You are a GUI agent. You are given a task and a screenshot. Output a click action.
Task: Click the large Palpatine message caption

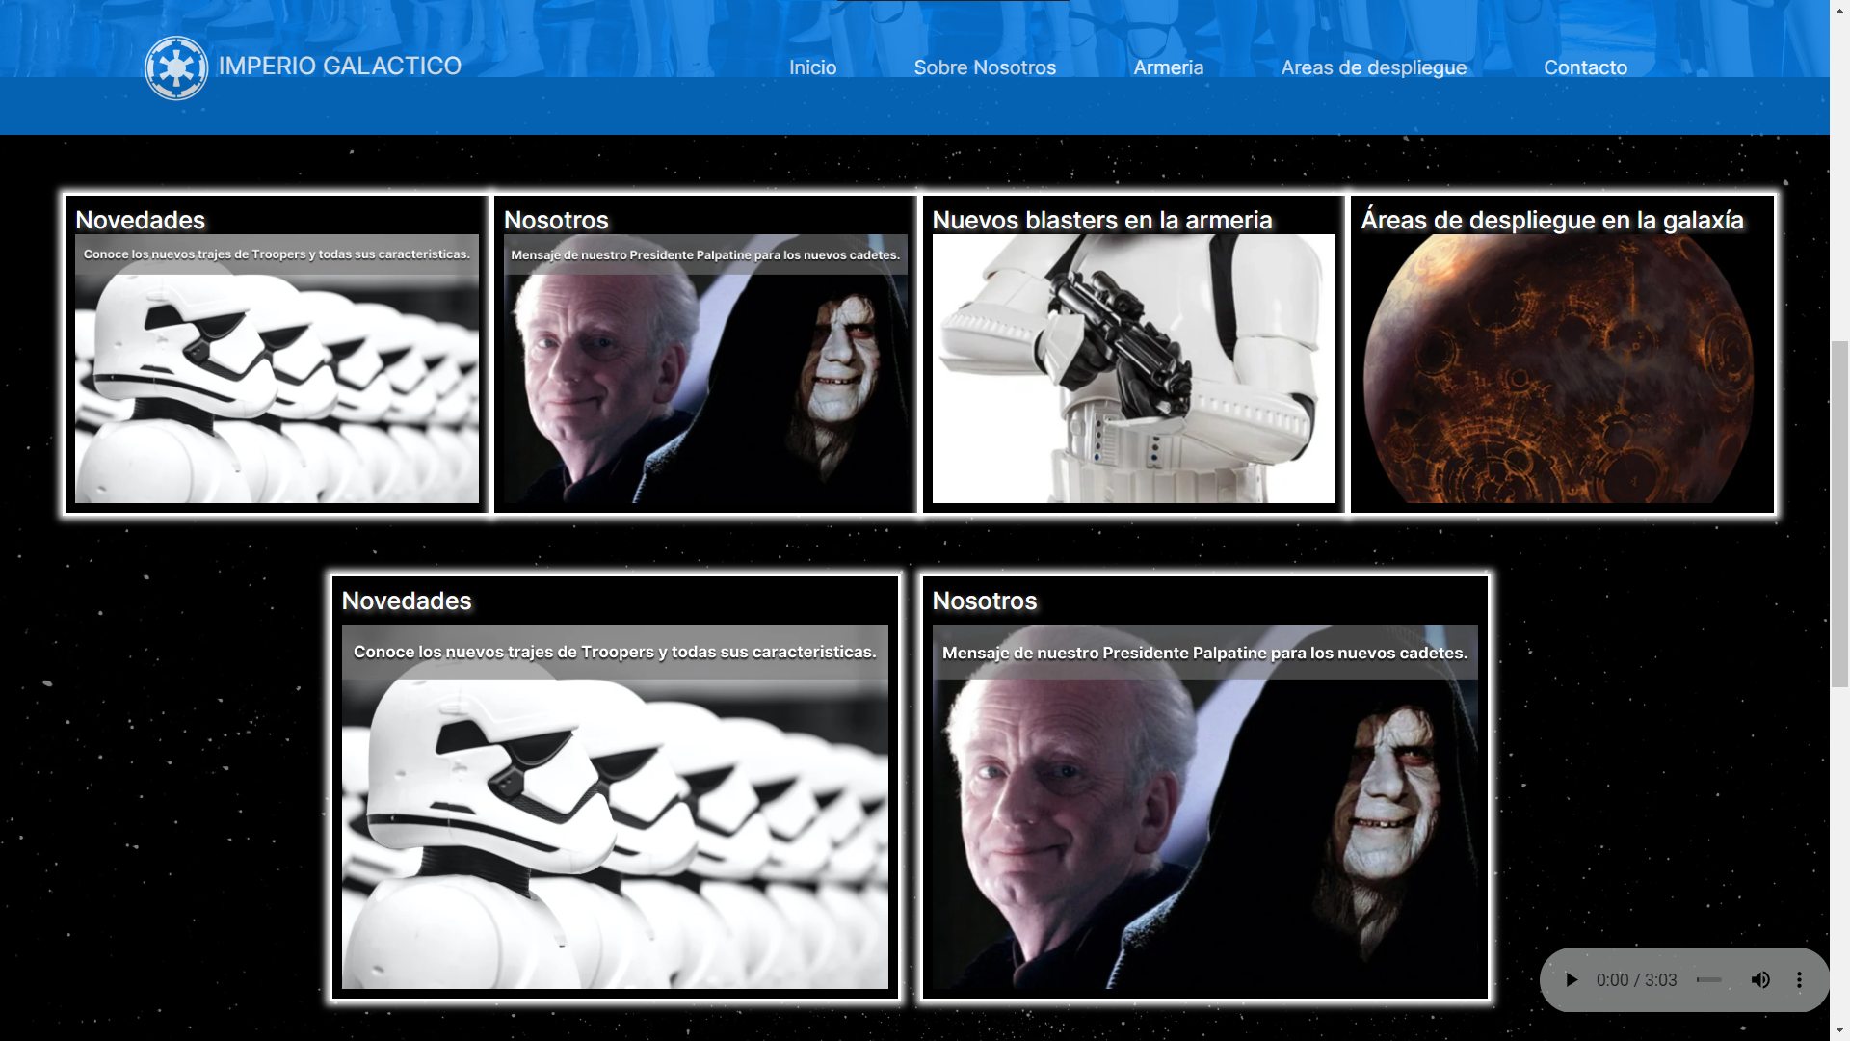pos(1204,653)
